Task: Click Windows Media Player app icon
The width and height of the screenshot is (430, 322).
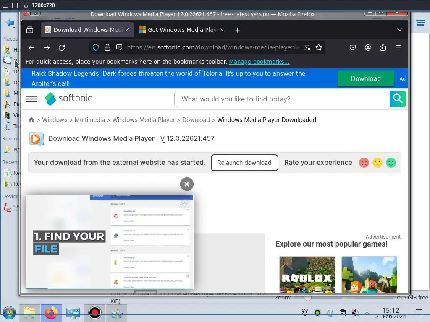Action: click(37, 139)
